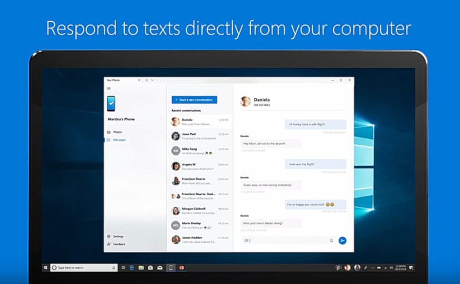Image resolution: width=460 pixels, height=284 pixels.
Task: Click the volume icon in system tray
Action: pyautogui.click(x=391, y=267)
